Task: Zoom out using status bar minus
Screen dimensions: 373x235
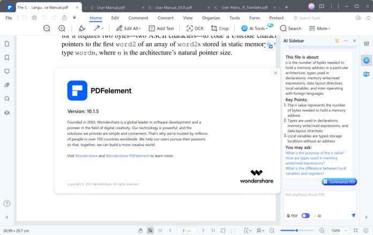Action: (272, 231)
